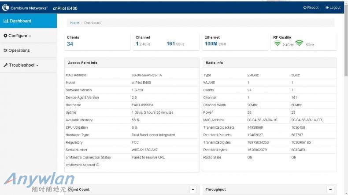Click the Operations sliders icon
The height and width of the screenshot is (195, 348).
click(x=5, y=51)
